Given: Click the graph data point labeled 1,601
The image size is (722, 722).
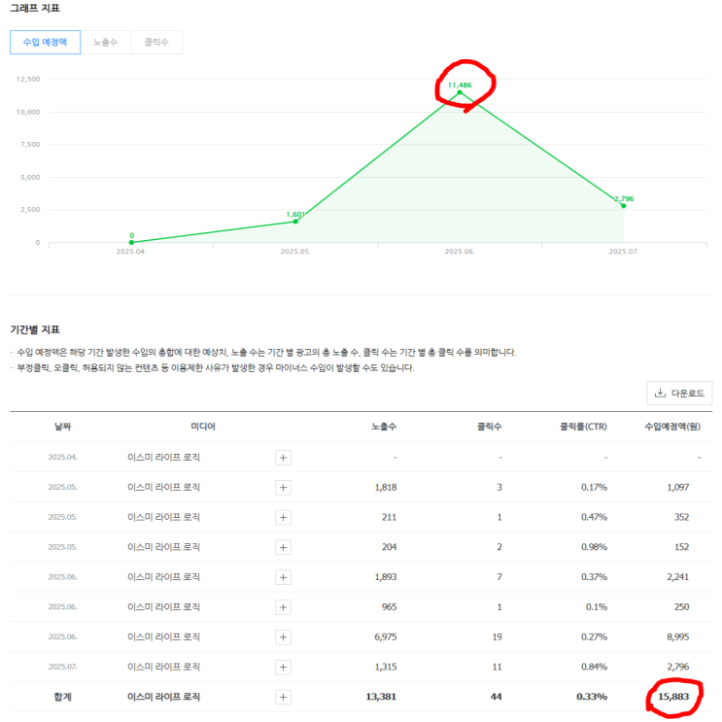Looking at the screenshot, I should (x=295, y=222).
